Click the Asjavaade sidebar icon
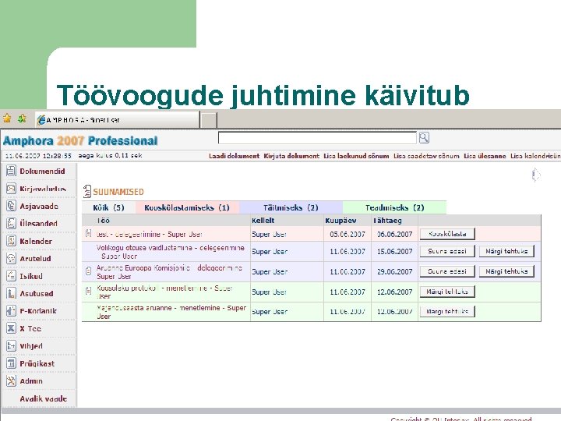Viewport: 561px width, 421px height. click(x=11, y=206)
